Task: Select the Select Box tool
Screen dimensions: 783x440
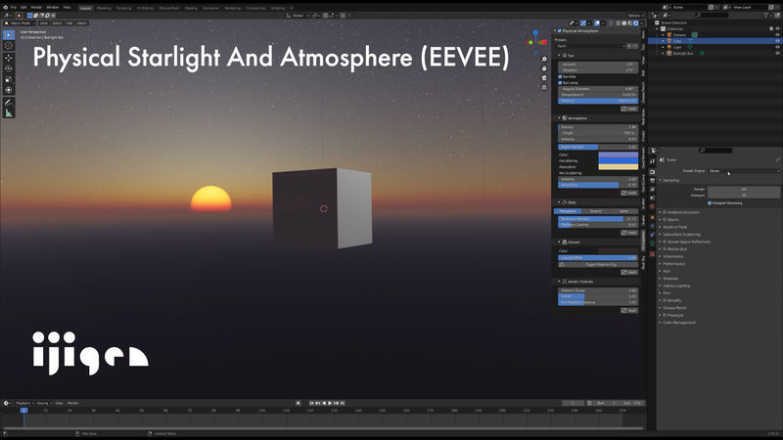Action: [9, 35]
